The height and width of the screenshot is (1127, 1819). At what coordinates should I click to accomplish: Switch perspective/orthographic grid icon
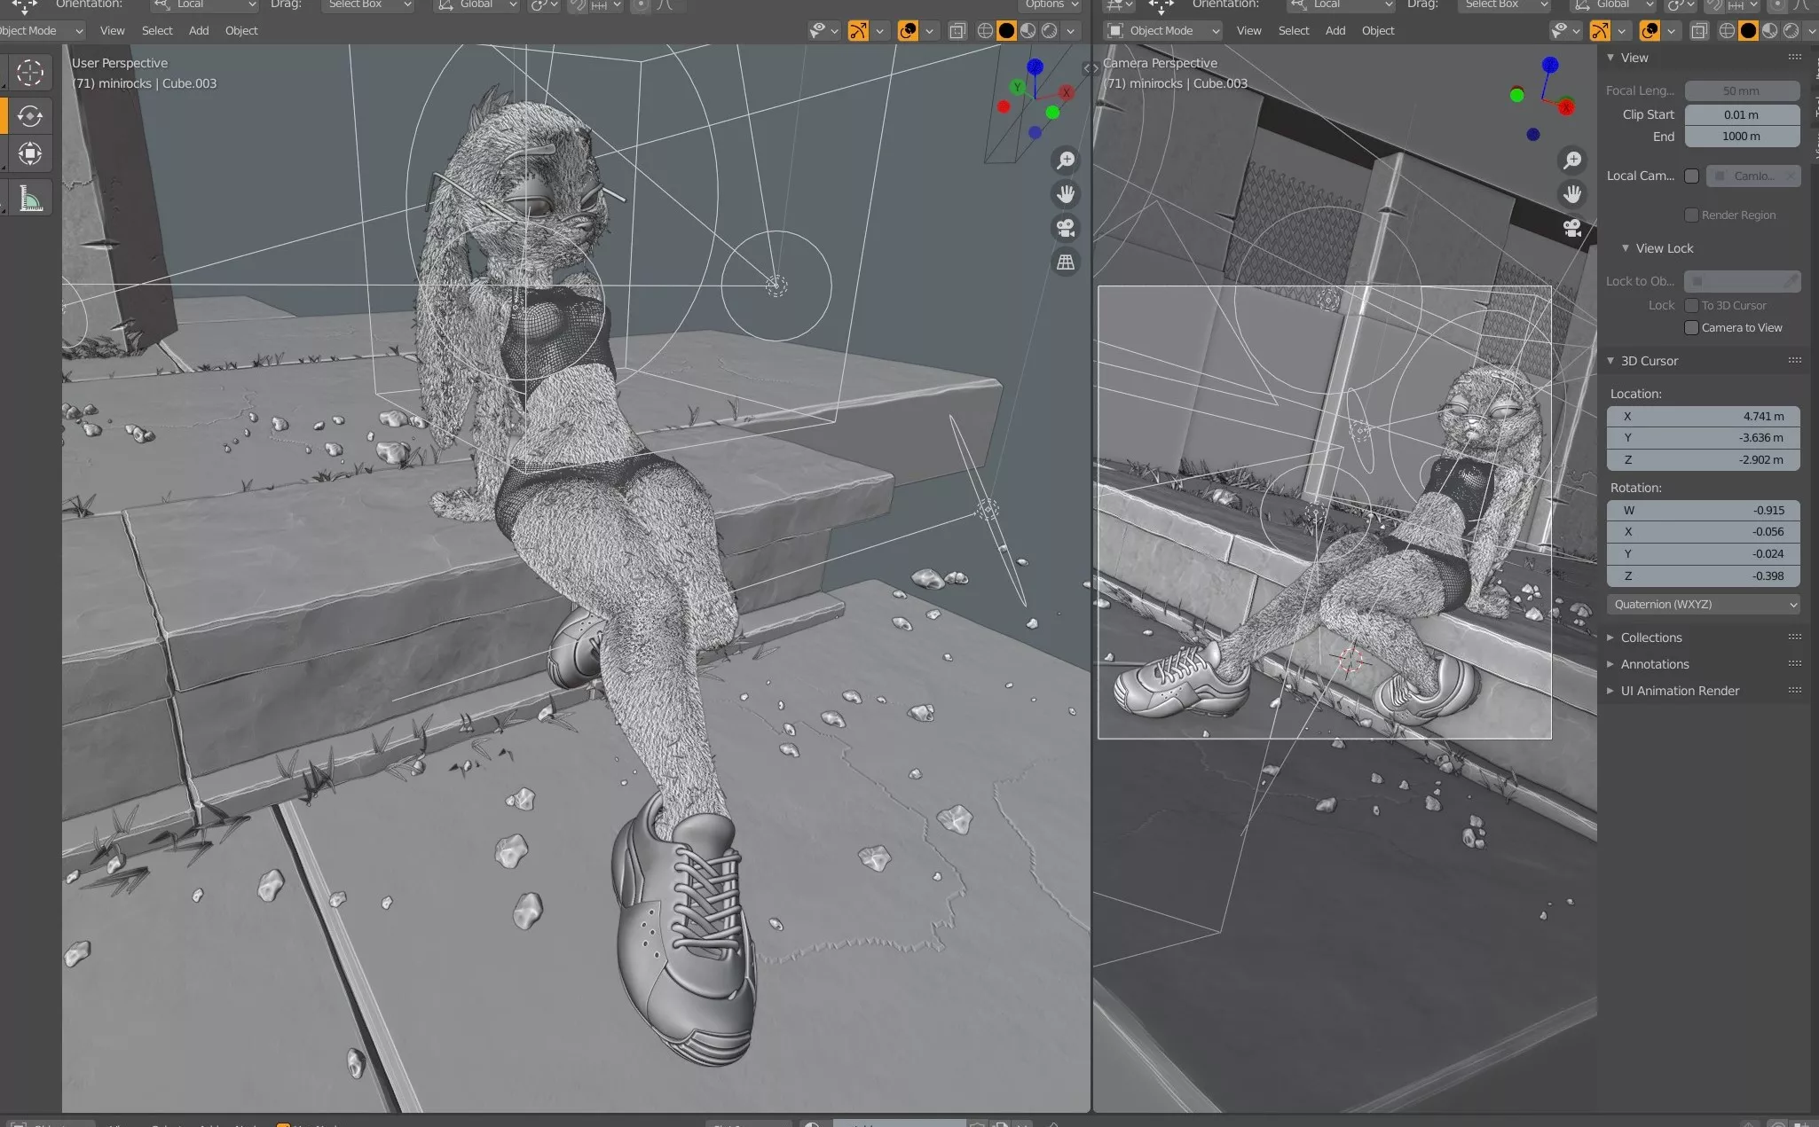pyautogui.click(x=1065, y=262)
